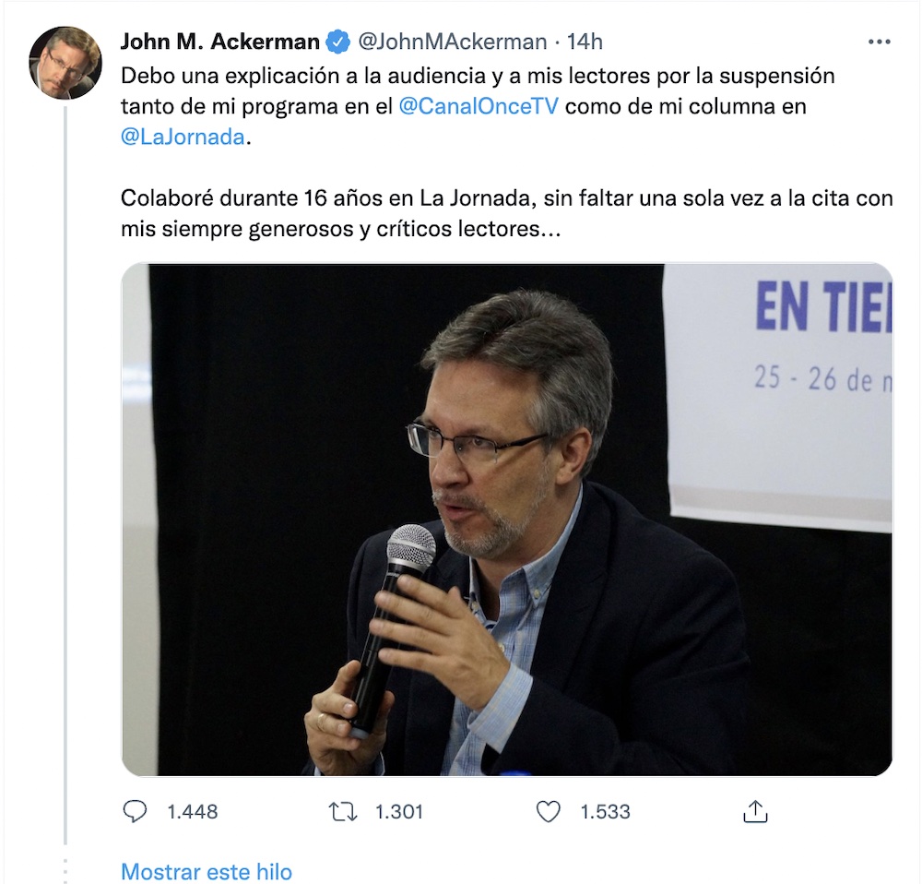The height and width of the screenshot is (884, 922).
Task: Click the tweet text starting with Debo una explicación
Action: pos(478,106)
